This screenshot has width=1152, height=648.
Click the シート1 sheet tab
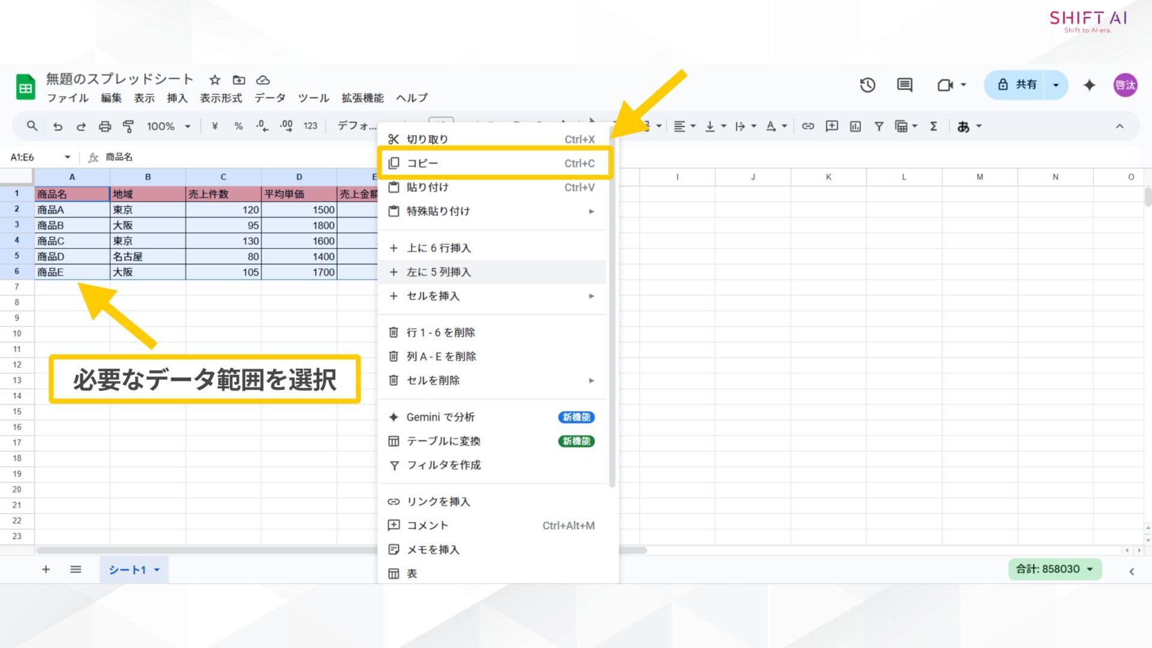pyautogui.click(x=127, y=569)
